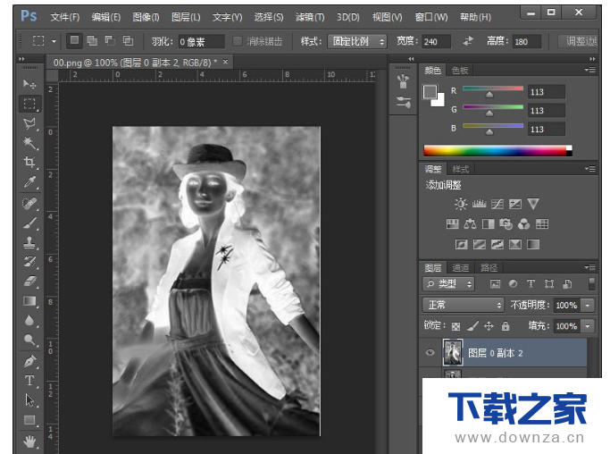Open the marquee tool preset picker arrow
Screen dimensions: 610x454
(x=54, y=41)
